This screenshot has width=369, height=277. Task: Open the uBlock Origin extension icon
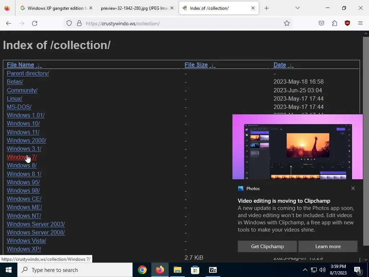347,23
